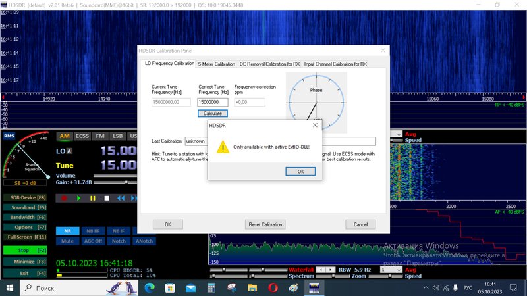Click the rewind playback button

coord(121,199)
